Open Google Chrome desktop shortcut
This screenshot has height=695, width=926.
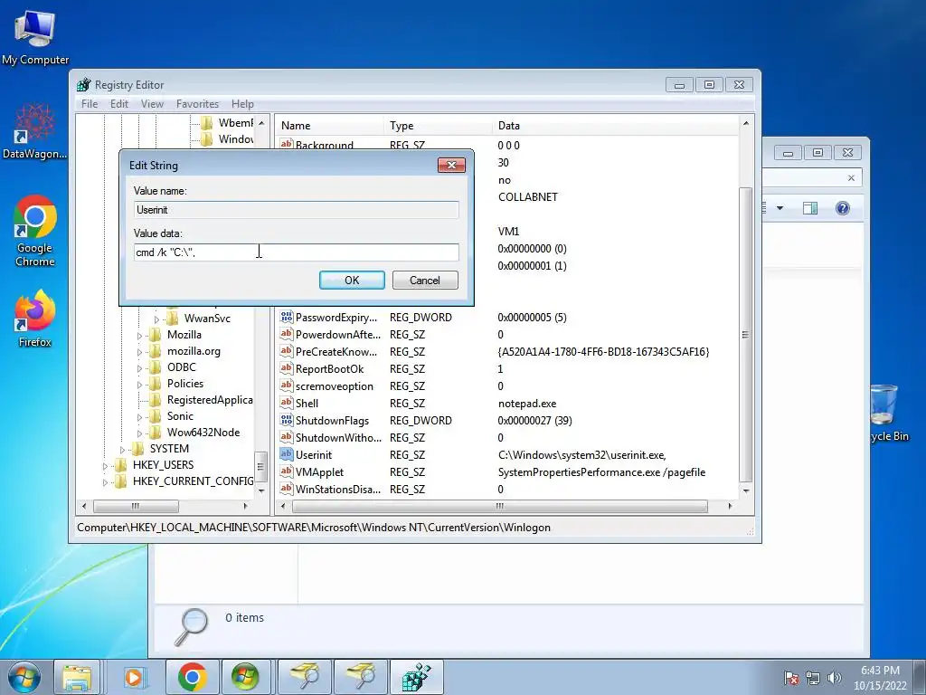(x=35, y=231)
